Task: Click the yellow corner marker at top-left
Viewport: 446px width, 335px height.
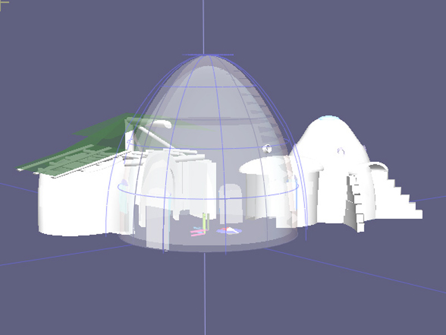Action: click(3, 3)
